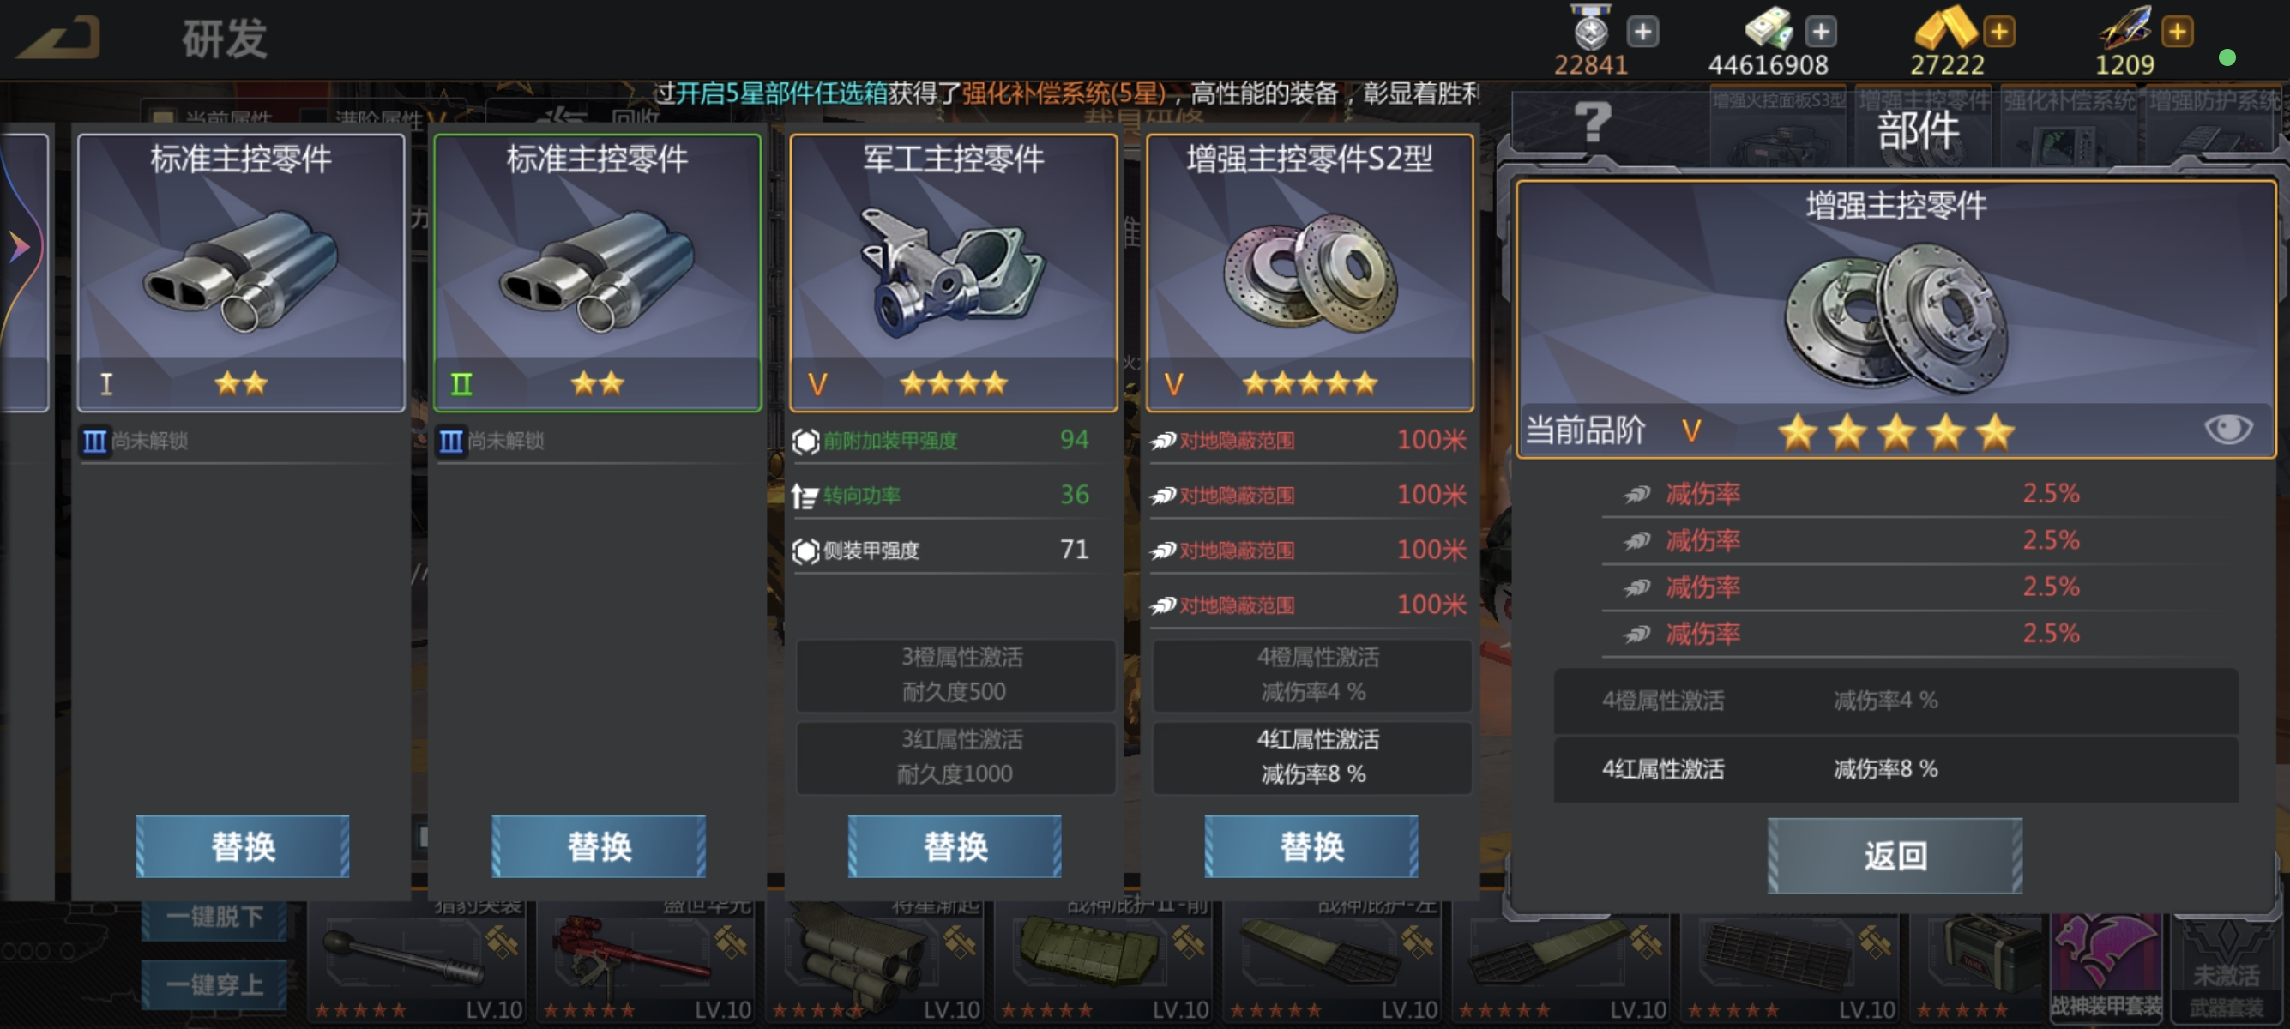The width and height of the screenshot is (2290, 1029).
Task: Click the back arrow icon beside 研发
Action: (59, 38)
